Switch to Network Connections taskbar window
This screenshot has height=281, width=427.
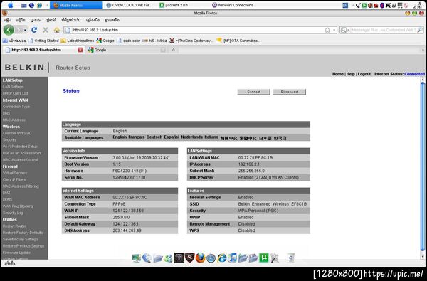pyautogui.click(x=233, y=5)
